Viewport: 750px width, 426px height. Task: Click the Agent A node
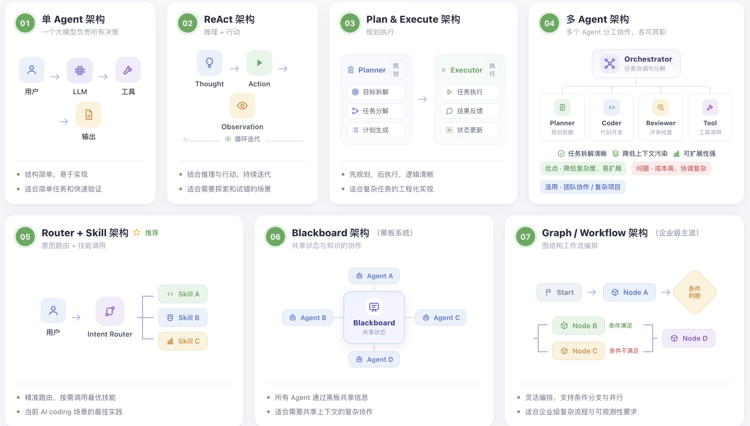(x=374, y=276)
